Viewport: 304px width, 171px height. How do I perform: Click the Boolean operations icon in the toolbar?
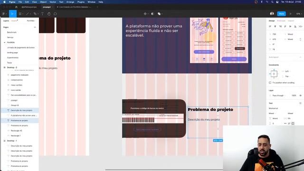point(159,14)
